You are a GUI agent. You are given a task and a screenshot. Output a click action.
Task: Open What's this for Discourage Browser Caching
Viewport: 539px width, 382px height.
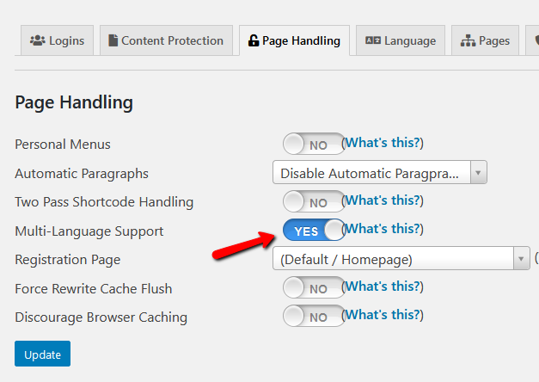pos(383,315)
